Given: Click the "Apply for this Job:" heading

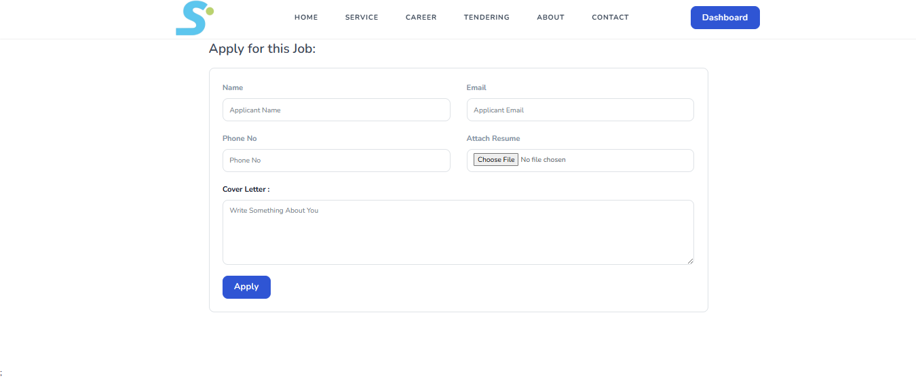Looking at the screenshot, I should 262,49.
